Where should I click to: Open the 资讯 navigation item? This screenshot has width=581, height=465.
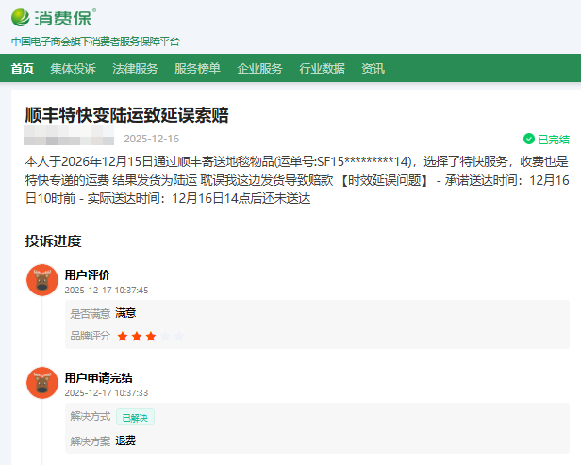tap(373, 68)
